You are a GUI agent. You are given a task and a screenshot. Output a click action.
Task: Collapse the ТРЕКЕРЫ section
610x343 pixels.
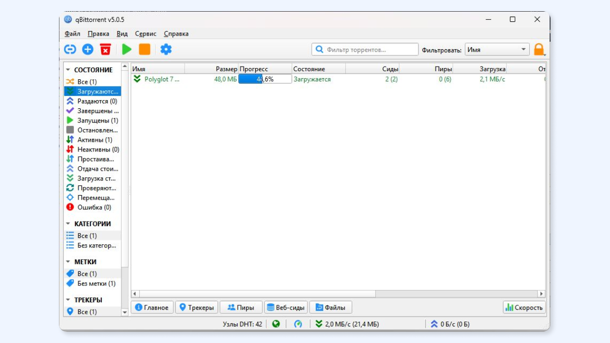click(68, 300)
